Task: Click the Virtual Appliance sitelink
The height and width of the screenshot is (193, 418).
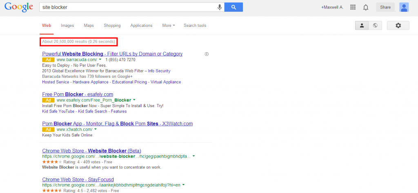Action: pyautogui.click(x=166, y=82)
